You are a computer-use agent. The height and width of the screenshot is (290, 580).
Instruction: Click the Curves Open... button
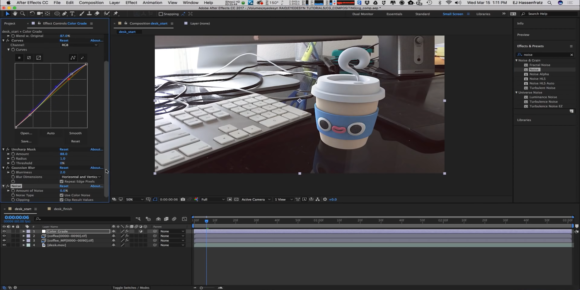coord(26,133)
